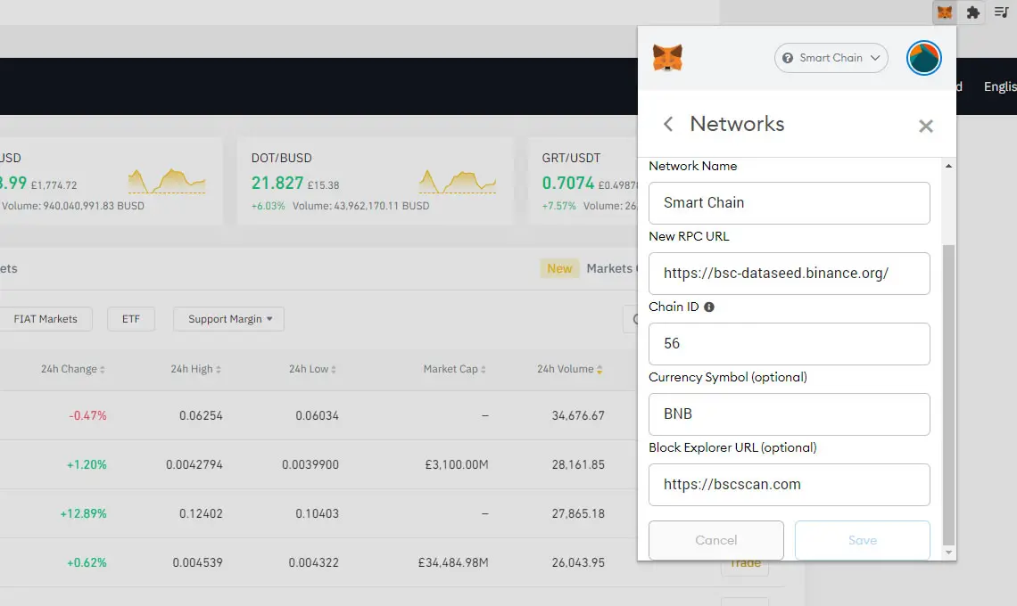Open the GRT/USDT ticker card
Screen dimensions: 1017x606
click(583, 181)
